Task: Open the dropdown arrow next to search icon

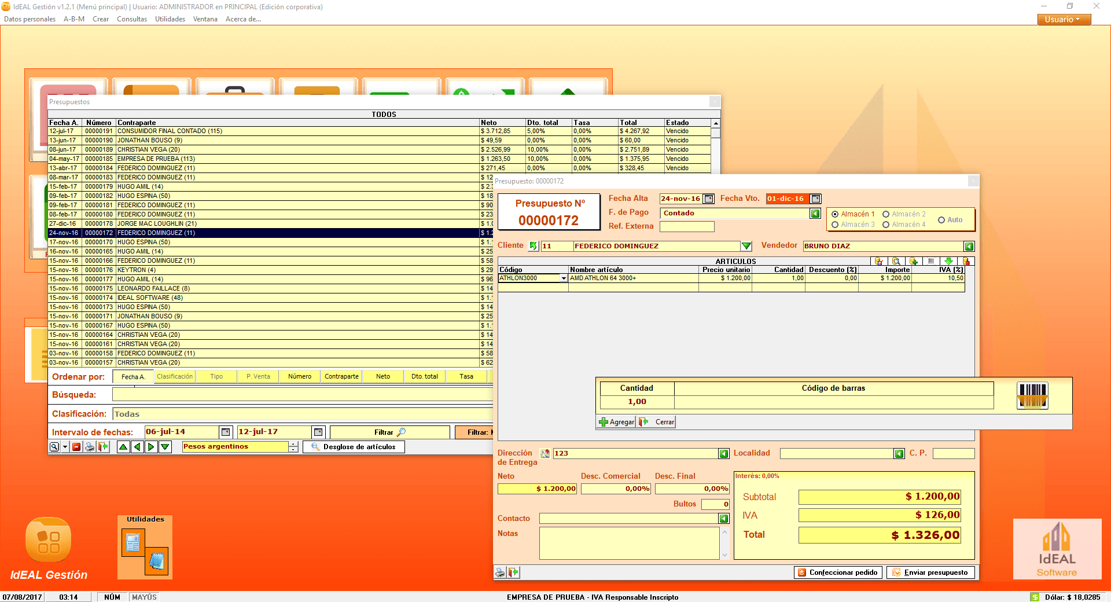Action: point(65,447)
